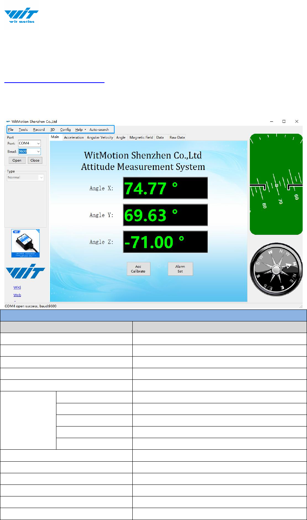Open the File menu
Image resolution: width=307 pixels, height=520 pixels.
(x=11, y=130)
